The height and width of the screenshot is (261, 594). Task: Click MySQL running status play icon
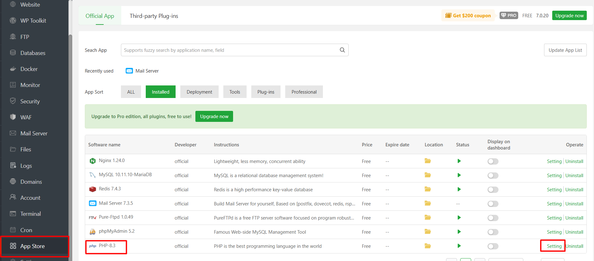click(x=459, y=175)
